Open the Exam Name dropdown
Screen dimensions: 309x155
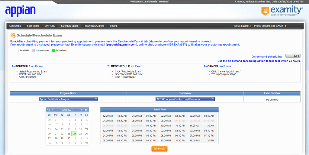click(x=185, y=99)
